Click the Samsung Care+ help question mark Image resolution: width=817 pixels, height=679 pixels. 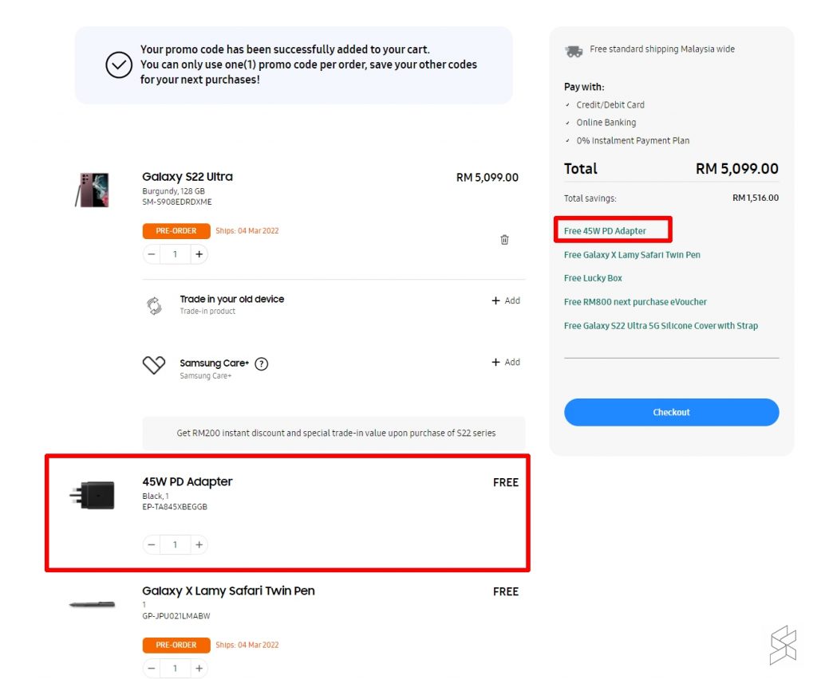point(261,364)
